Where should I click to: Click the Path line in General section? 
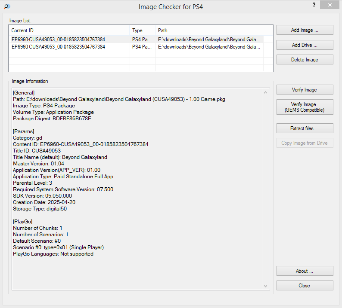click(119, 99)
